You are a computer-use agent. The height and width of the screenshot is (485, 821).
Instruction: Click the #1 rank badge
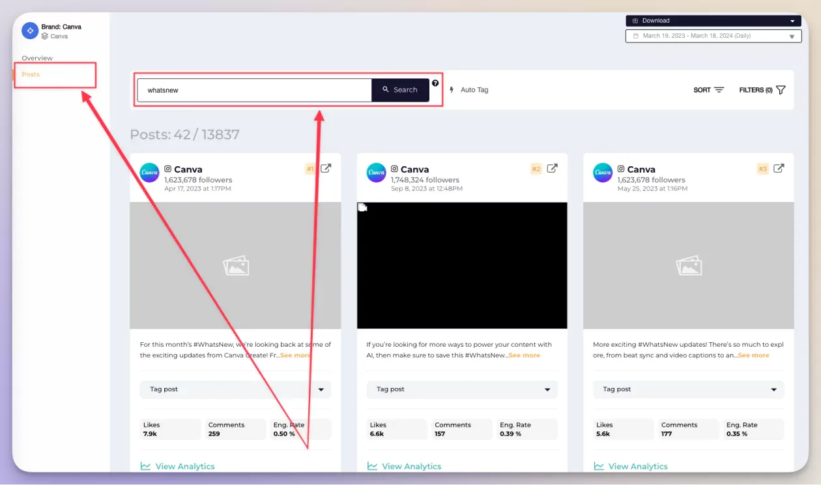pyautogui.click(x=310, y=169)
